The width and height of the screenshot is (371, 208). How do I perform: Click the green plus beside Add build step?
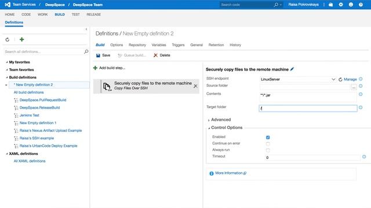pyautogui.click(x=95, y=68)
